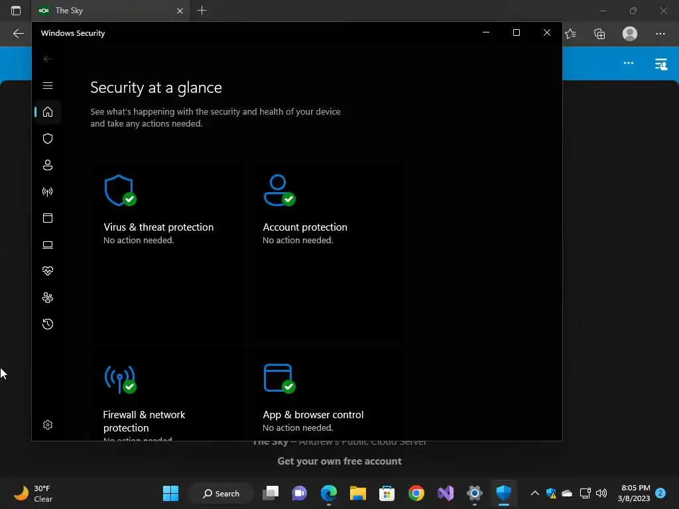
Task: Open Microsoft Store from the taskbar
Action: 387,493
